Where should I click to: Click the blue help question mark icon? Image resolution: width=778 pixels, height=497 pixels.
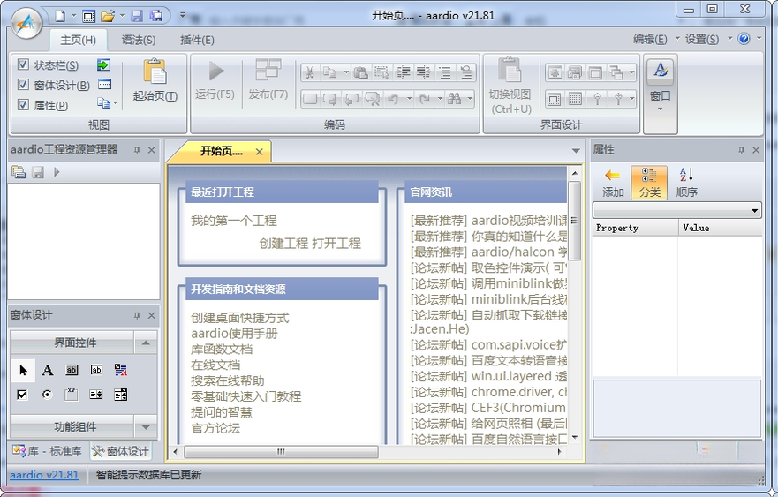click(x=744, y=39)
